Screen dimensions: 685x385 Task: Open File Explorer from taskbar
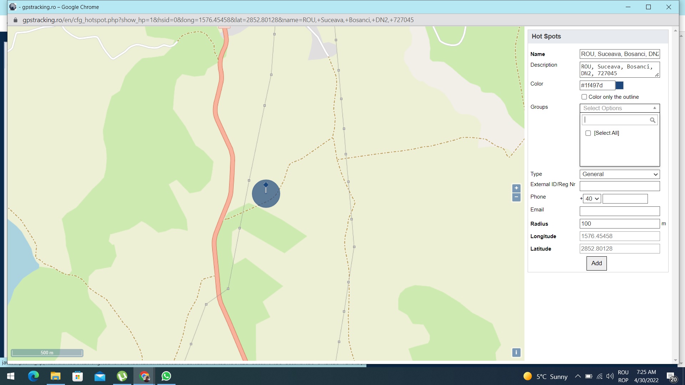[x=56, y=376]
